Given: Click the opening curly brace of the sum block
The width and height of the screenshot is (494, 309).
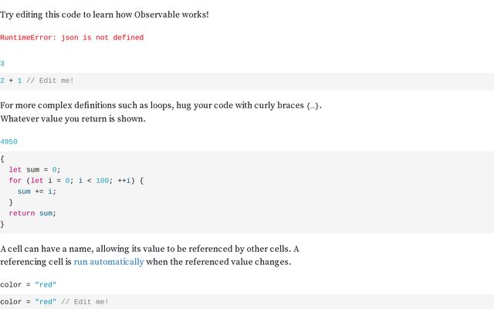Looking at the screenshot, I should (2, 159).
